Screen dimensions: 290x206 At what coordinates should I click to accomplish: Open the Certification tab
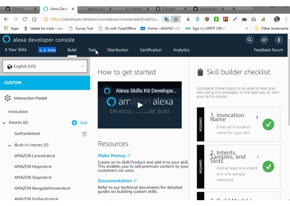point(151,50)
